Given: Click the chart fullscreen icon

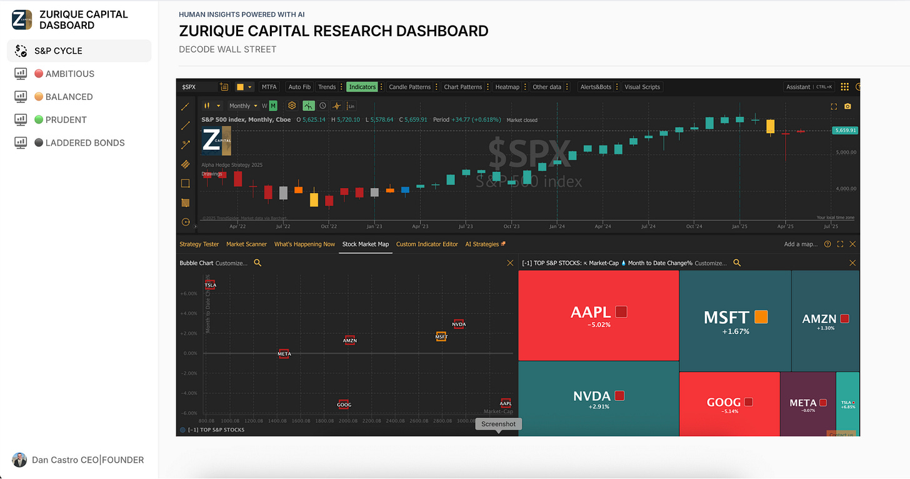Looking at the screenshot, I should [834, 106].
